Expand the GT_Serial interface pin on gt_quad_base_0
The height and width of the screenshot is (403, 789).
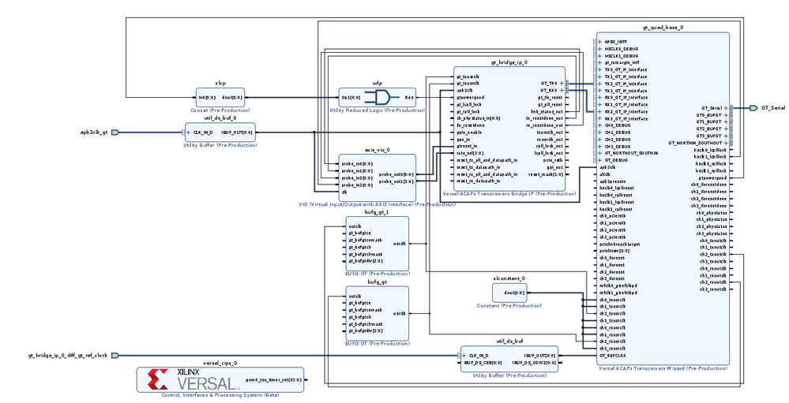point(725,107)
